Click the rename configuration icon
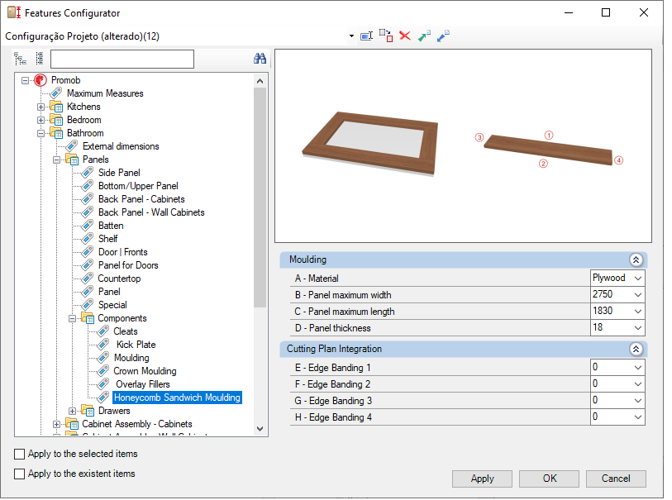Image resolution: width=672 pixels, height=500 pixels. 366,36
